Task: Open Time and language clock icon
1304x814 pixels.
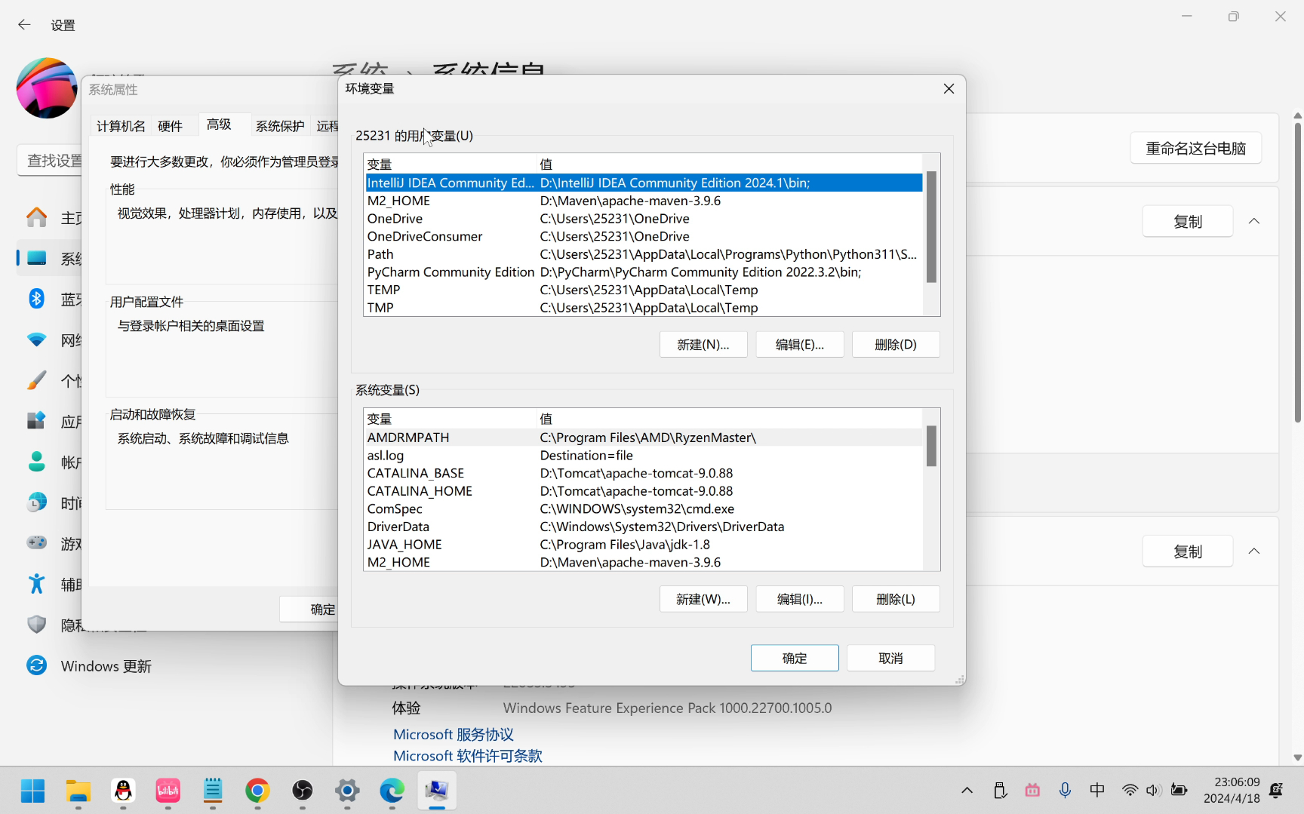Action: coord(36,502)
